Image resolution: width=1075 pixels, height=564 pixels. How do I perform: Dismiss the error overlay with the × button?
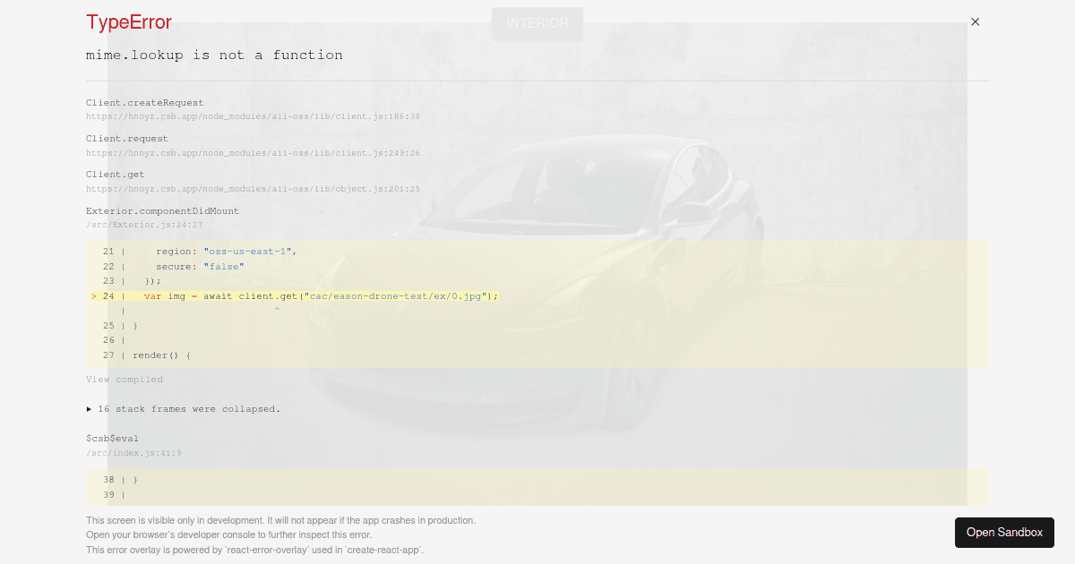(x=975, y=21)
